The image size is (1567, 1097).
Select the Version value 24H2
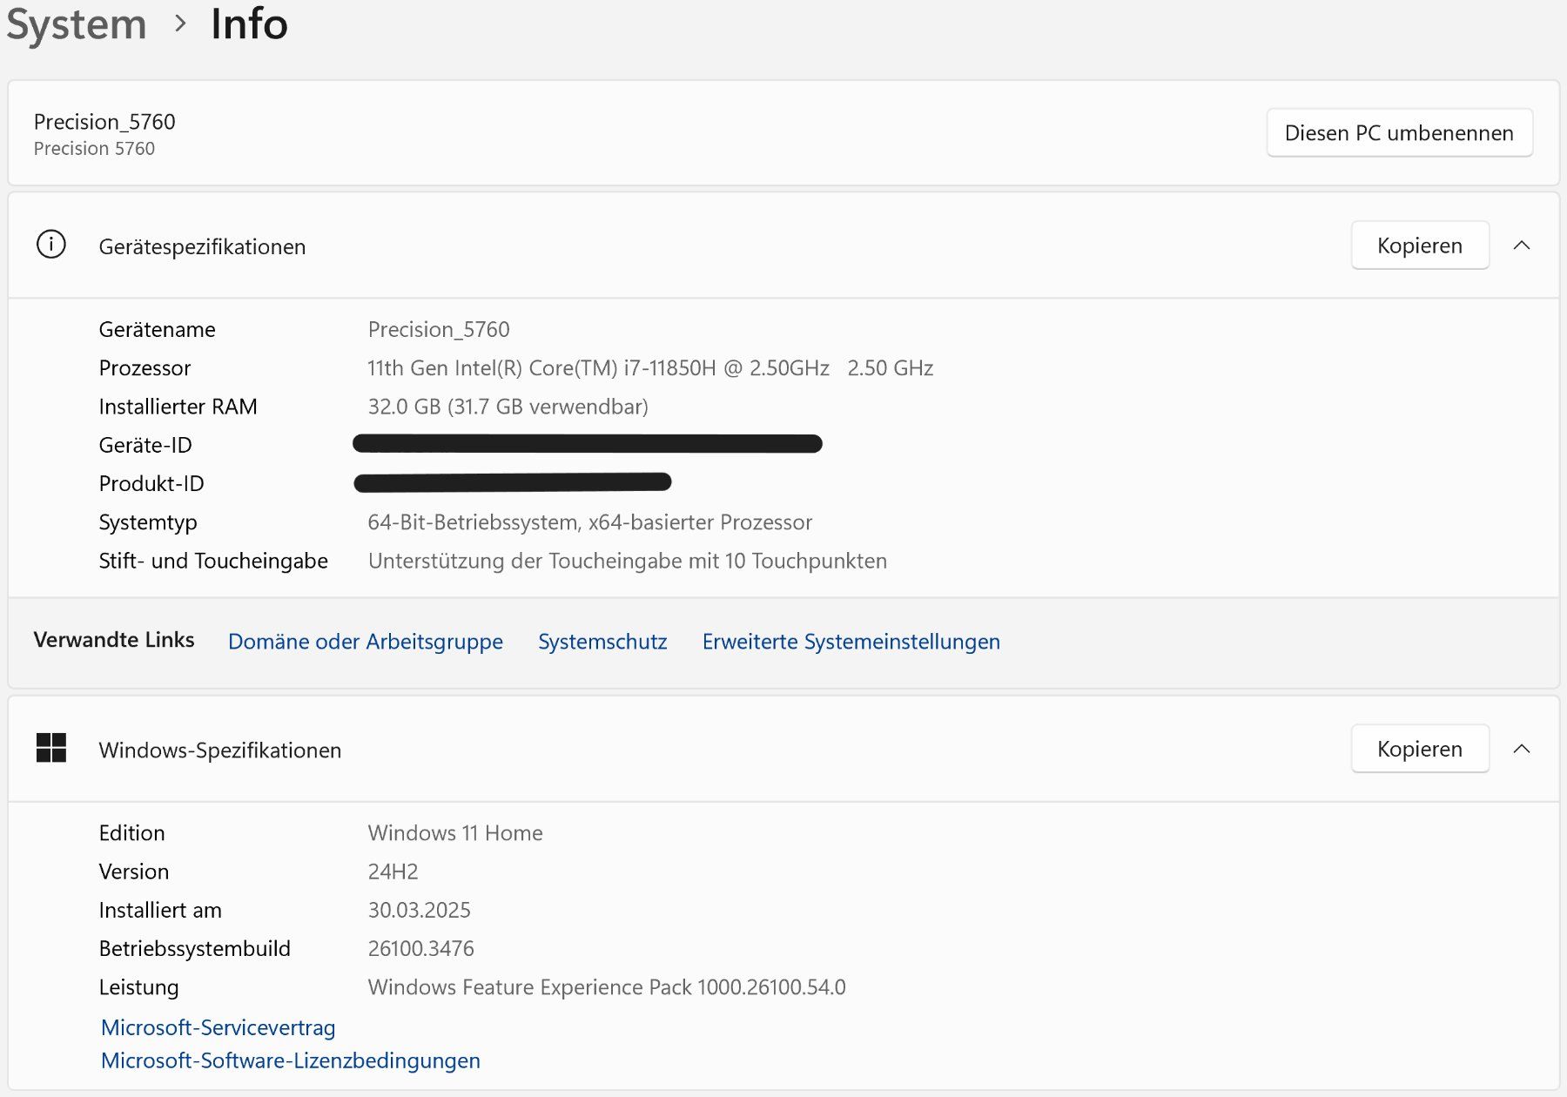[x=393, y=872]
